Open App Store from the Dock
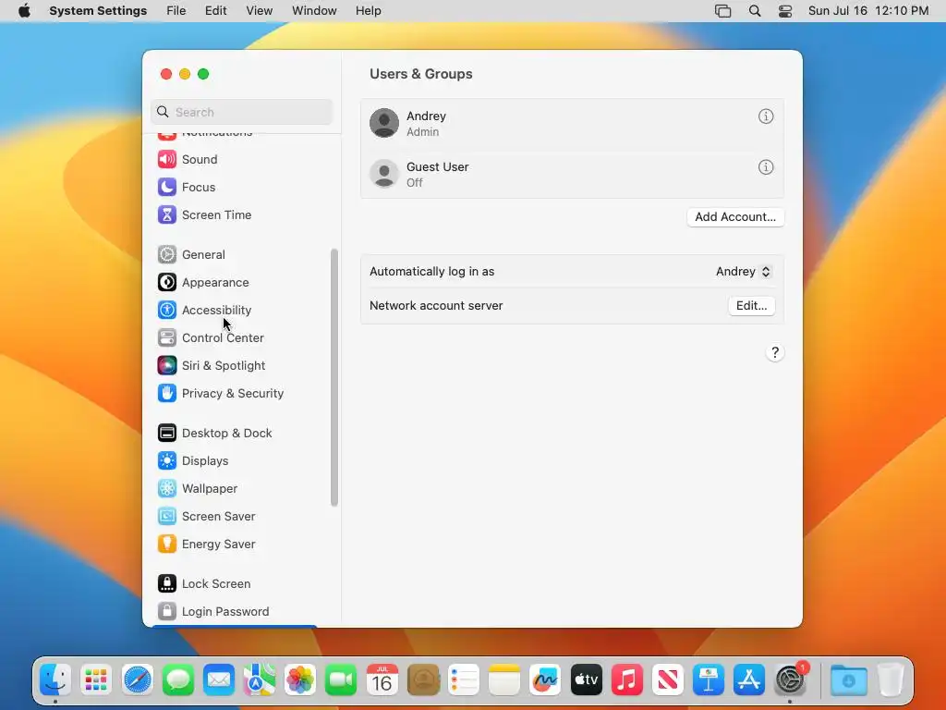This screenshot has height=710, width=946. point(748,679)
